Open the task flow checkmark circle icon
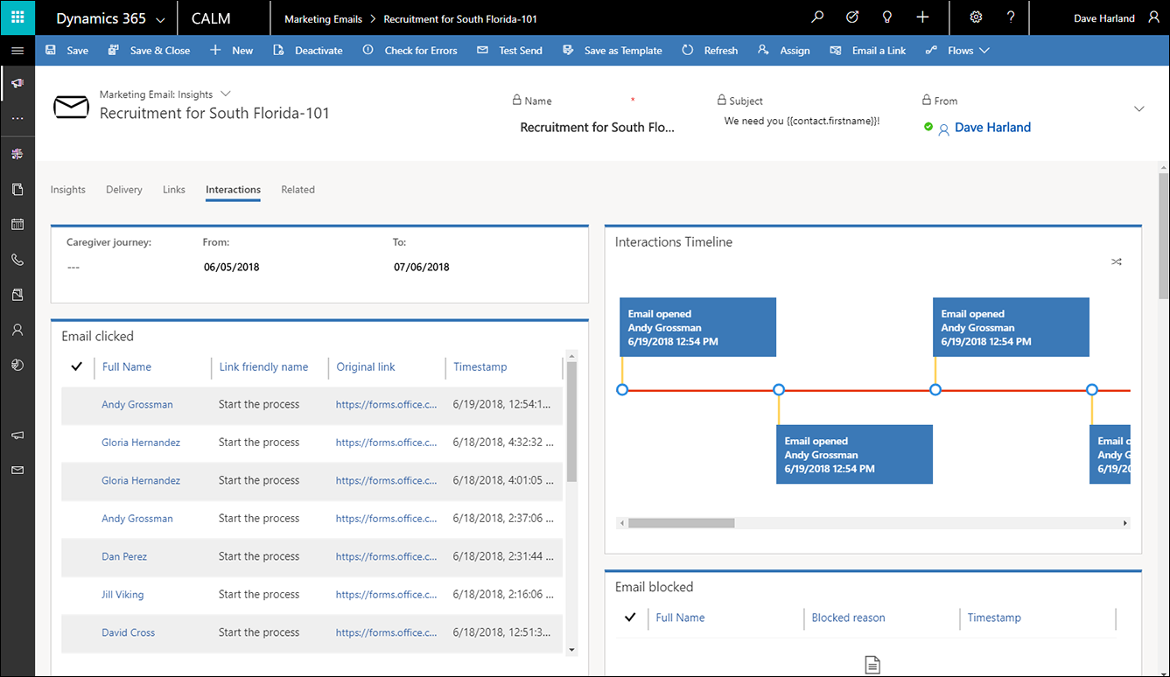This screenshot has width=1170, height=677. (852, 17)
